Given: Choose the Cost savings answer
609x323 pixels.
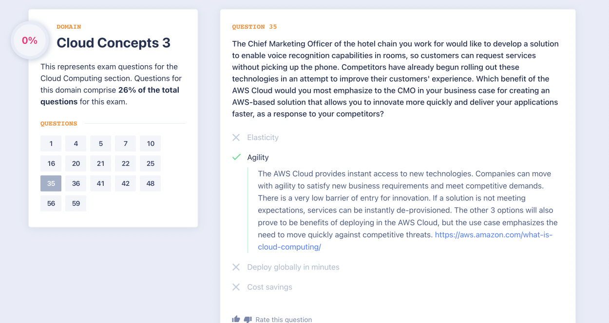Looking at the screenshot, I should click(269, 287).
